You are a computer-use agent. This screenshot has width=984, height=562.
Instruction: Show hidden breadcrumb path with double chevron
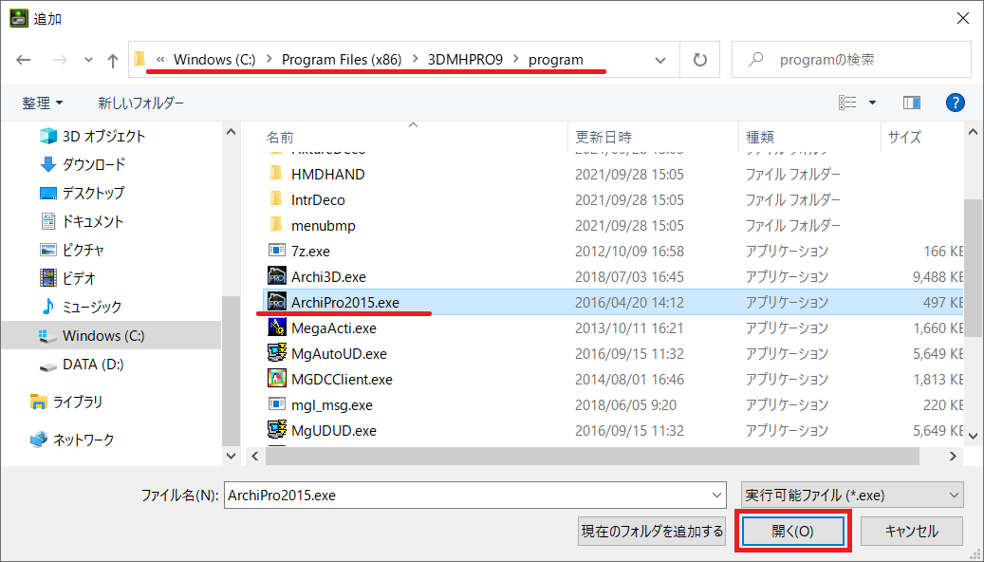(x=160, y=59)
